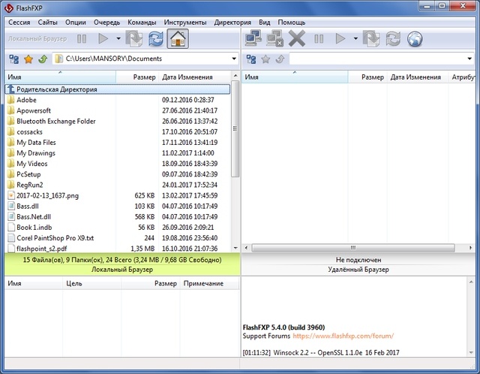Expand the remote path dropdown
The image size is (480, 374).
tap(472, 59)
